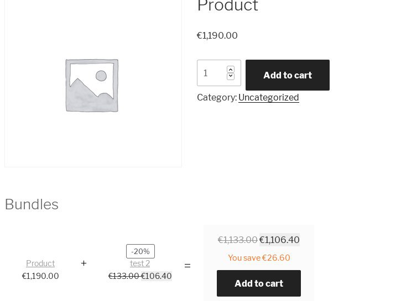Click the equals sign in the bundle

188,266
